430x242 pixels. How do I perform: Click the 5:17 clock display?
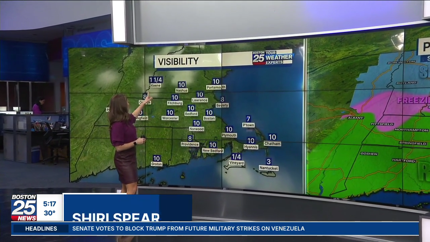(49, 204)
